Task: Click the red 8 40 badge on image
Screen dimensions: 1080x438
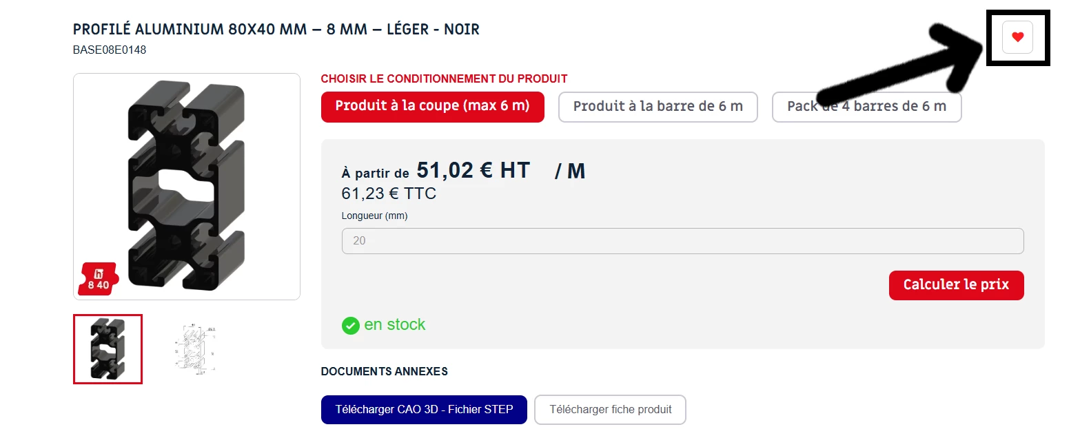Action: (x=99, y=279)
